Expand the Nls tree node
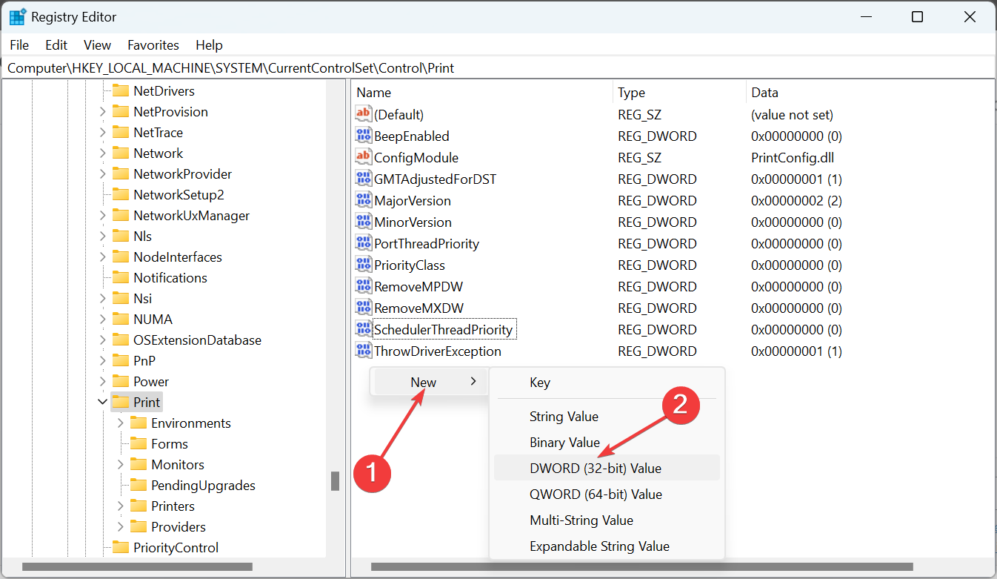Screen dimensions: 997x579 tap(102, 236)
